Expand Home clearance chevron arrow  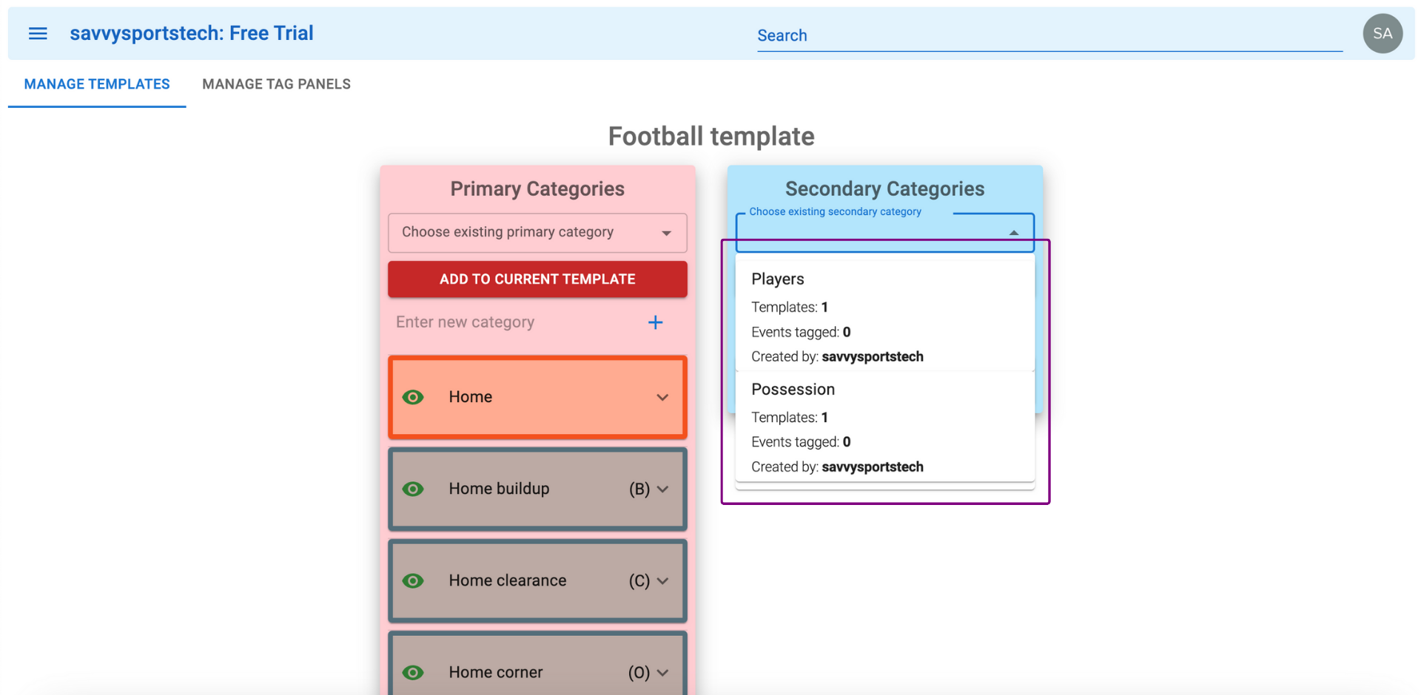coord(662,580)
